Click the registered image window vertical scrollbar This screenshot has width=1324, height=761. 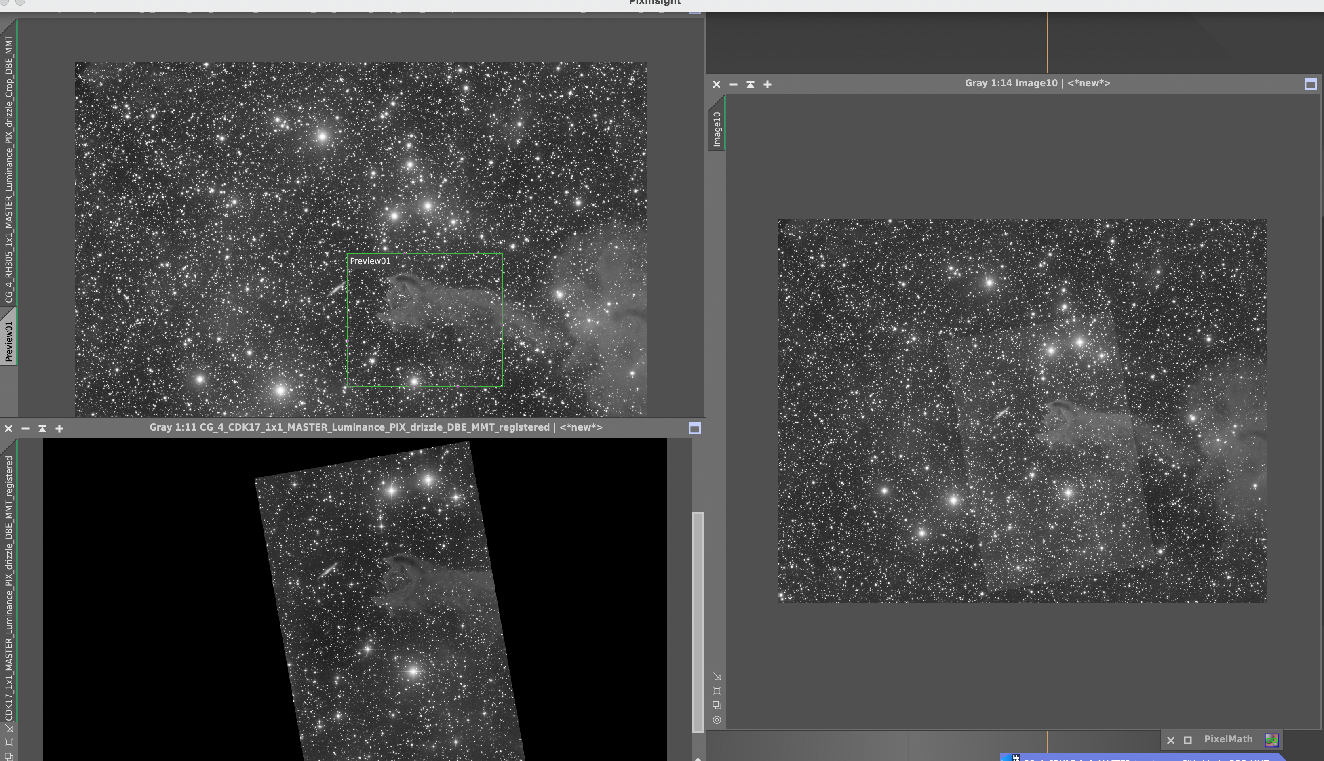[x=698, y=622]
